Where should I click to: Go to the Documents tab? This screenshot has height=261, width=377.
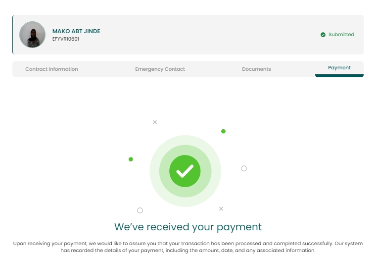coord(256,69)
